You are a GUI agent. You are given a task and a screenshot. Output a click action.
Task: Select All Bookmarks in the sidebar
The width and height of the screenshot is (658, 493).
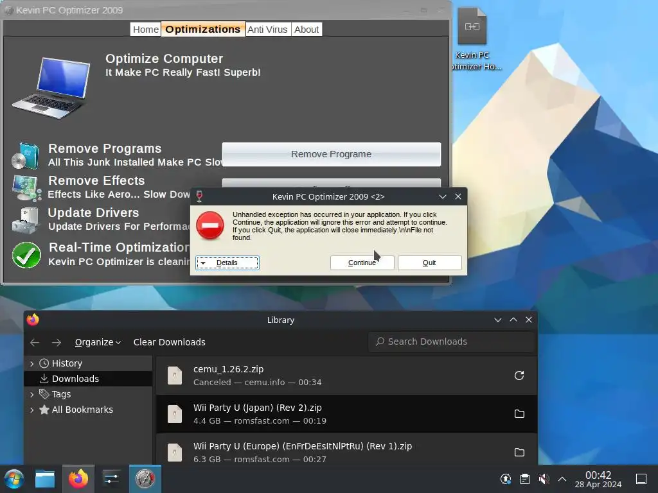pyautogui.click(x=82, y=410)
